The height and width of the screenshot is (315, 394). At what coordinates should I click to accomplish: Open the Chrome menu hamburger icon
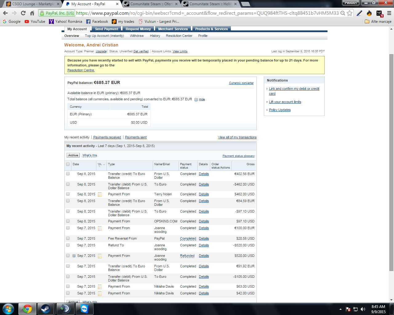[389, 13]
